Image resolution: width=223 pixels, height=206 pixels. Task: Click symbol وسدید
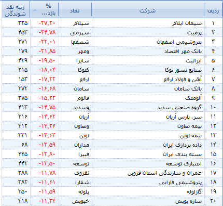[81, 108]
